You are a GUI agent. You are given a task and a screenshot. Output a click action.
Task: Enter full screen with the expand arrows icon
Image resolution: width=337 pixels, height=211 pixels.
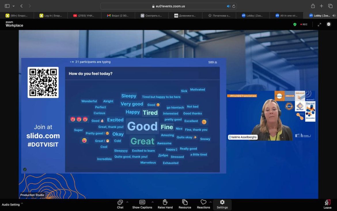319,25
